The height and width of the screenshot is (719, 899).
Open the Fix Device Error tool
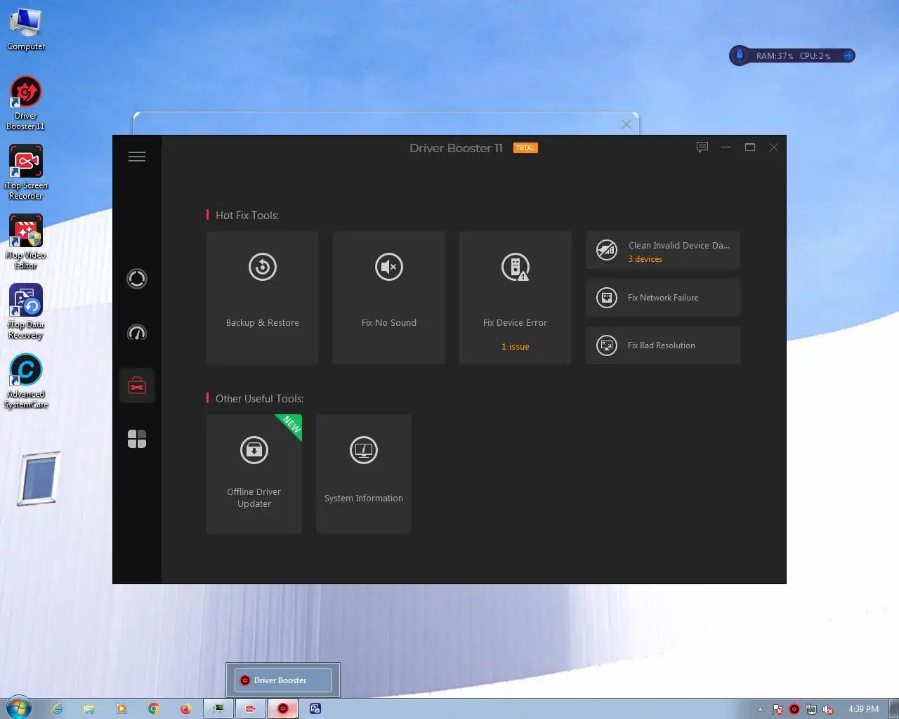(516, 298)
